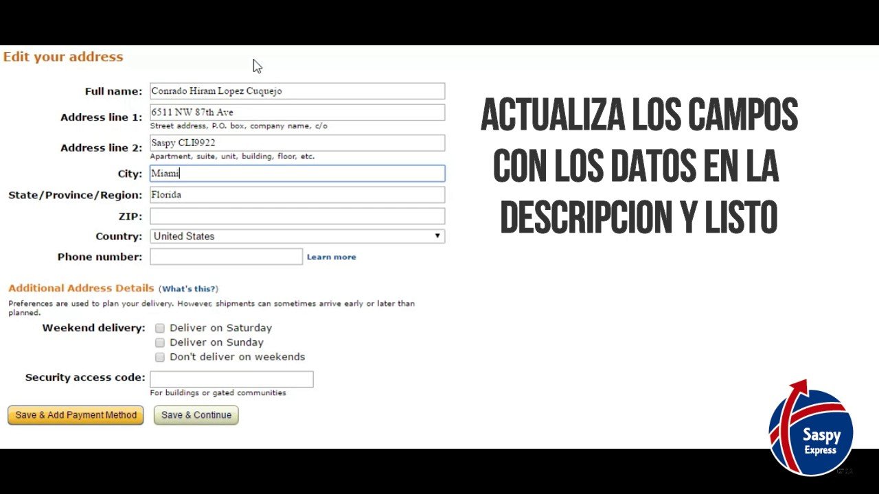
Task: Select the Address line 1 field
Action: pyautogui.click(x=297, y=112)
